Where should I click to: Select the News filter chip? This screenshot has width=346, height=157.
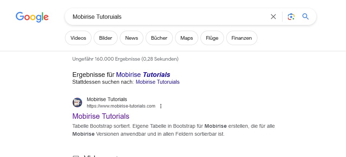coord(131,38)
